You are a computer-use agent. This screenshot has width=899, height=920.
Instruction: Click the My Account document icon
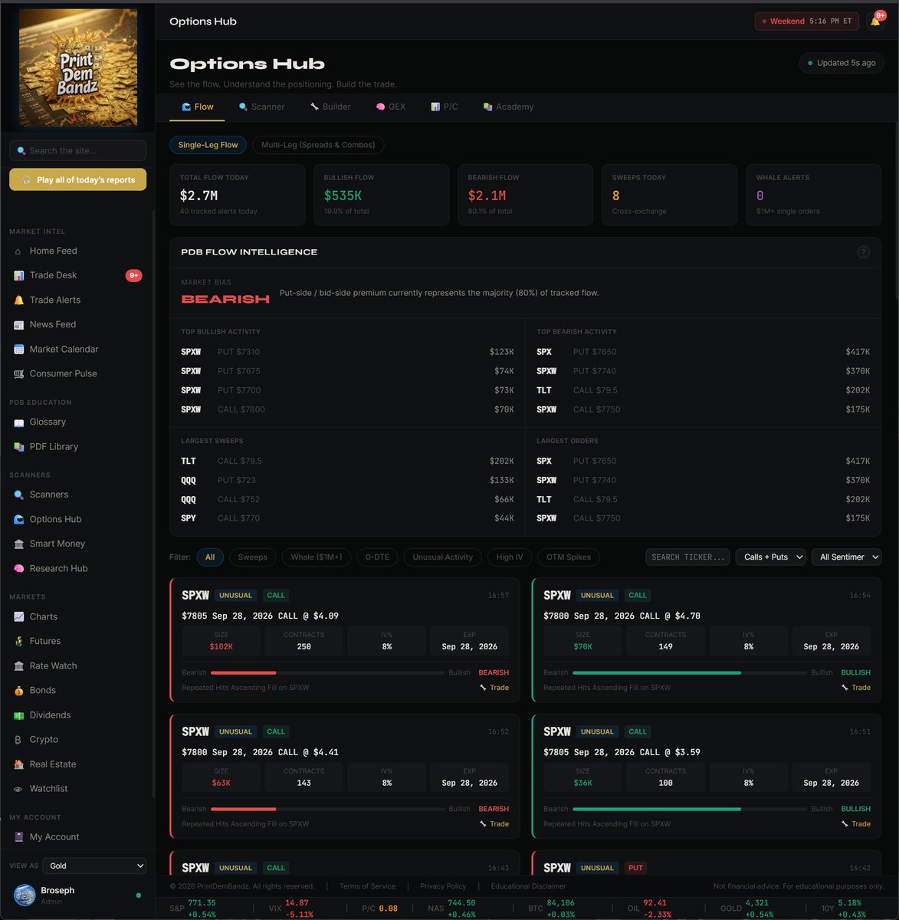pyautogui.click(x=18, y=836)
